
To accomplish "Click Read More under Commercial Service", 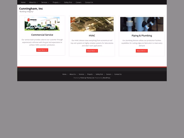I will (x=42, y=50).
